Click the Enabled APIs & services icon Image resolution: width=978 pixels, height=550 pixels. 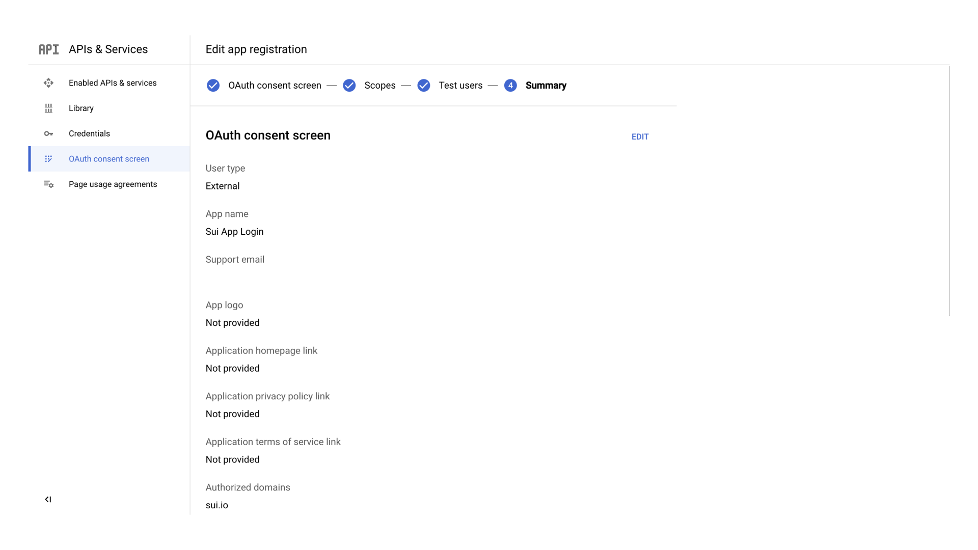pos(48,83)
